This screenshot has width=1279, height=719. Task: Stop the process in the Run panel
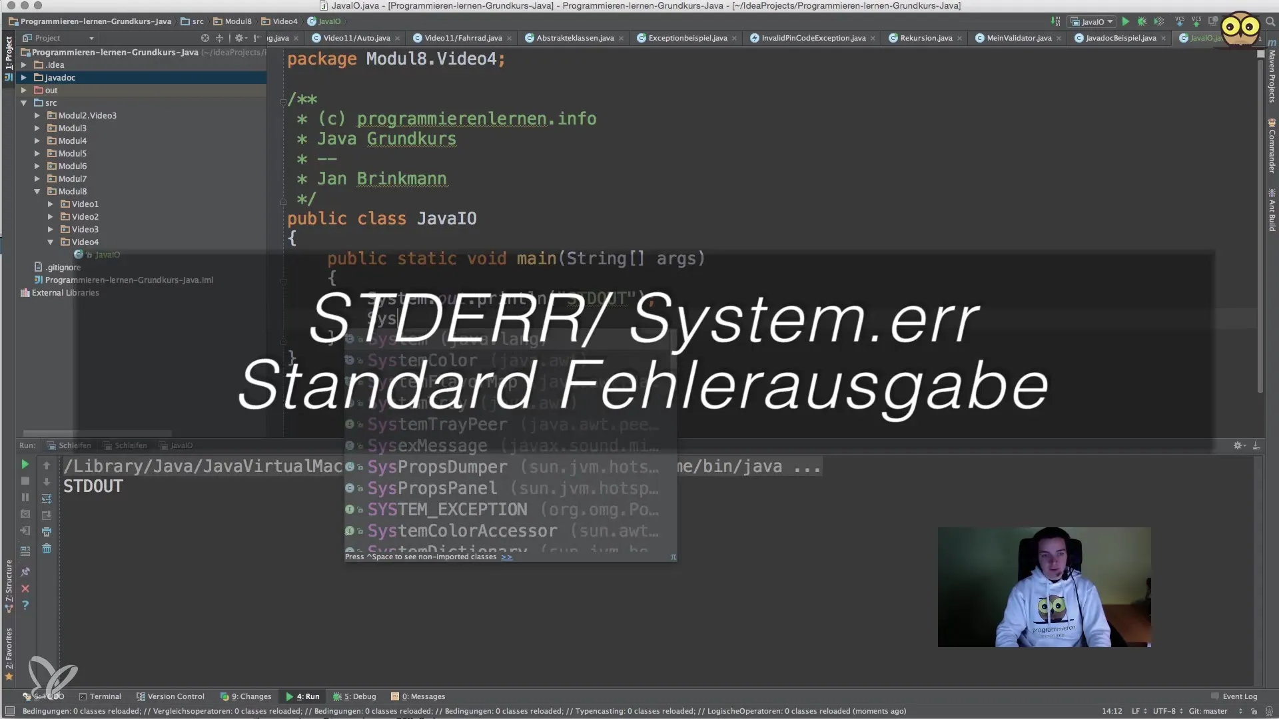[25, 481]
